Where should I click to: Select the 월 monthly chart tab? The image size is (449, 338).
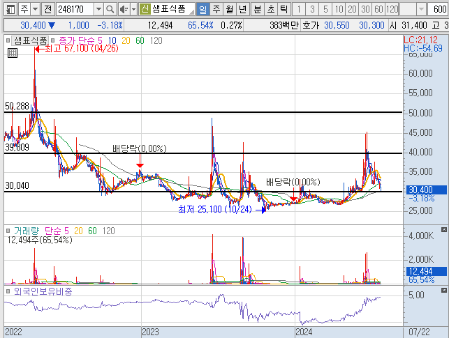[x=229, y=9]
